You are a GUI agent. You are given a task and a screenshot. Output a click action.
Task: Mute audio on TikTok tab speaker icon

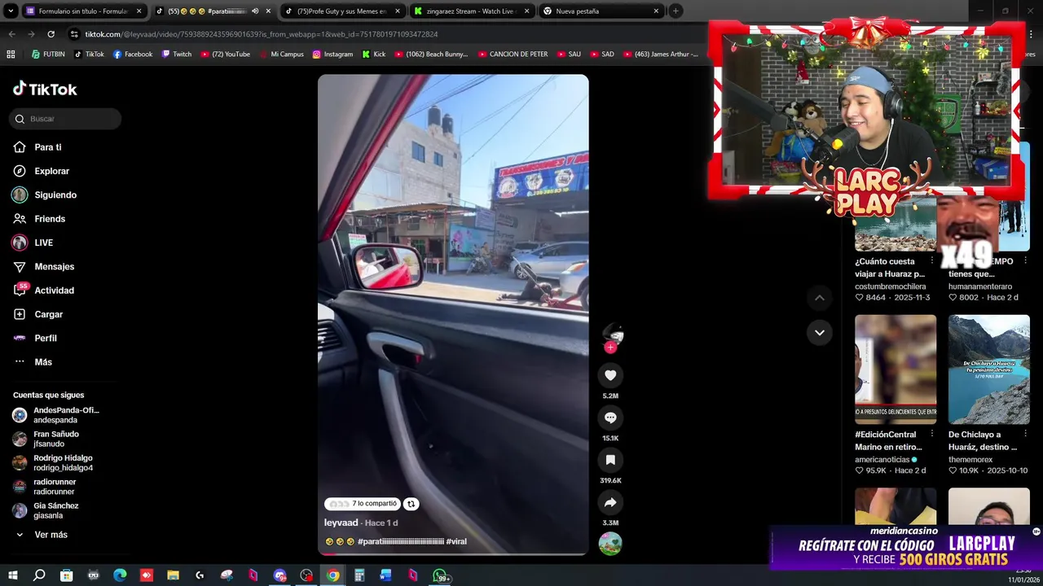click(255, 11)
